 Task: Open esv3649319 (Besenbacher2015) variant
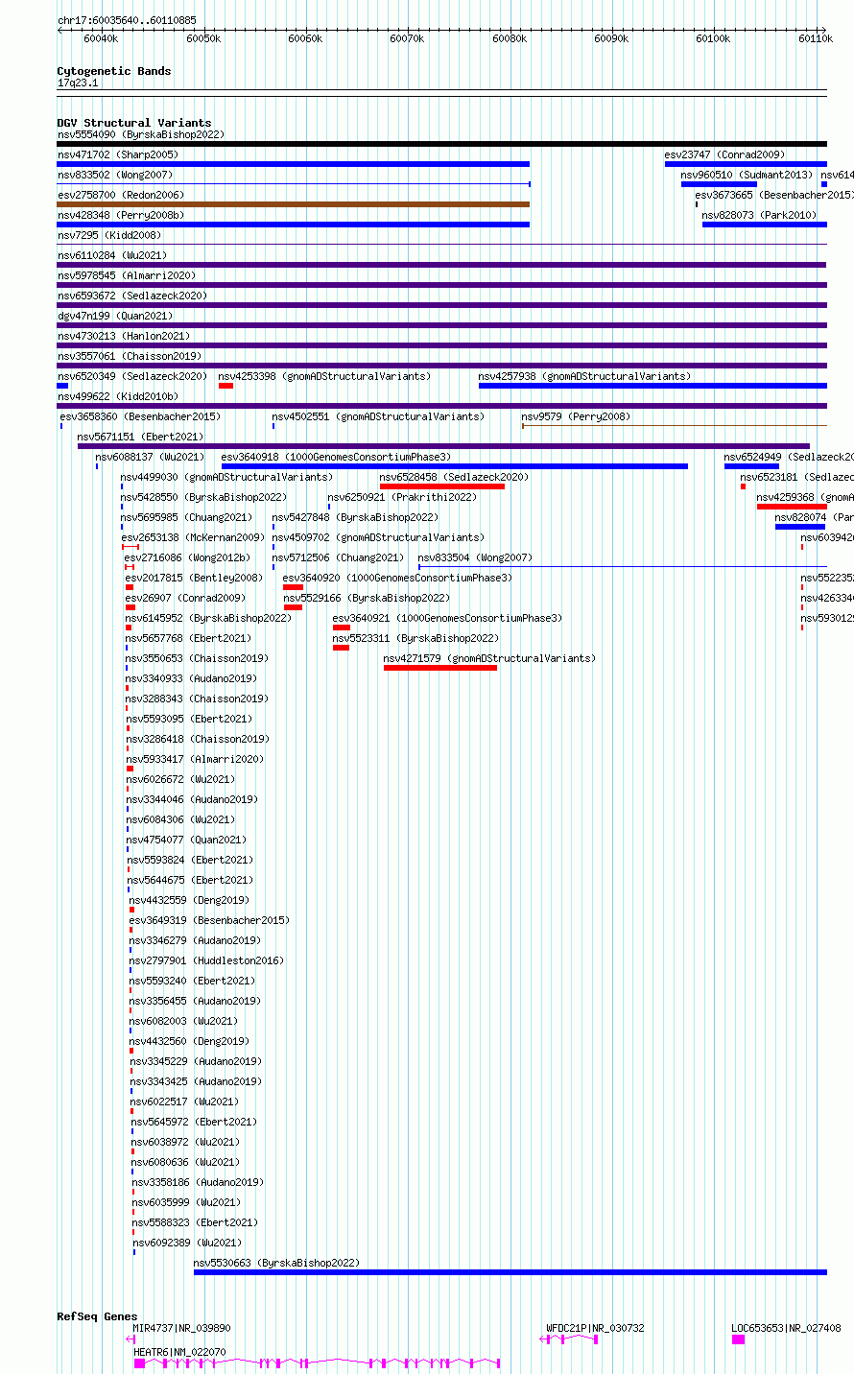click(x=209, y=920)
